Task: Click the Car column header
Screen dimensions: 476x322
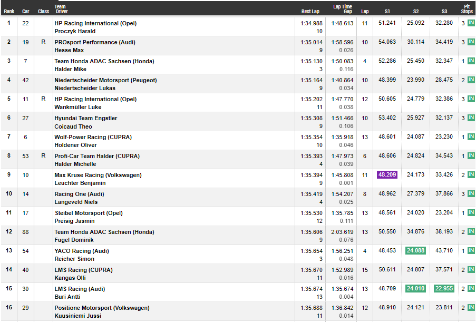Action: 25,11
